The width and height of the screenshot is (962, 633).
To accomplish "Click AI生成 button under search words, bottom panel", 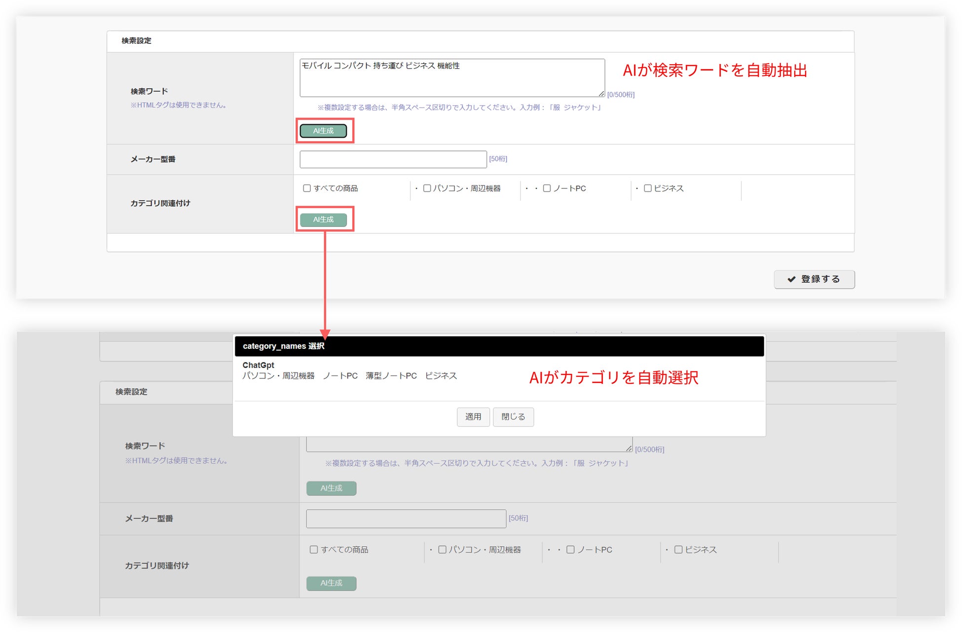I will click(x=331, y=488).
